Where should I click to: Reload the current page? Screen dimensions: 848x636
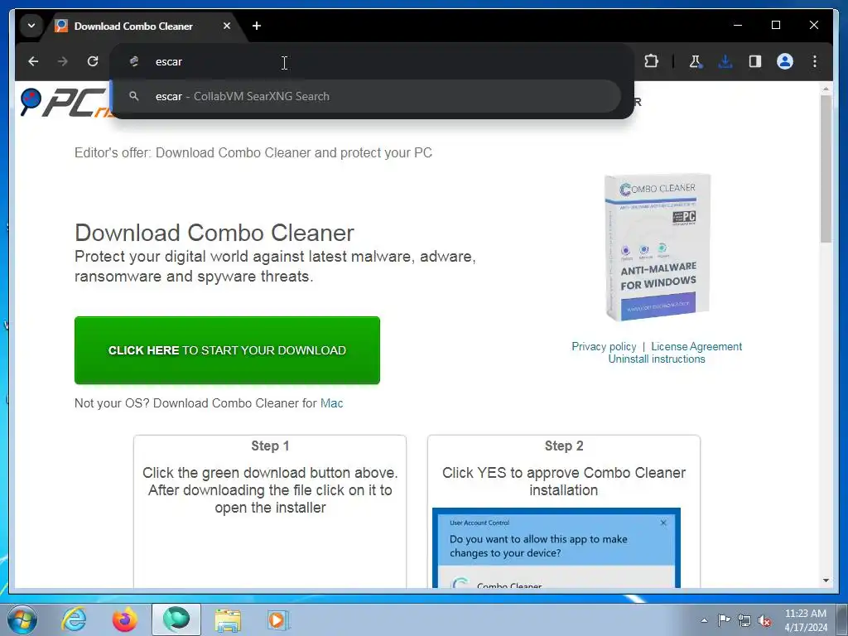pyautogui.click(x=93, y=61)
